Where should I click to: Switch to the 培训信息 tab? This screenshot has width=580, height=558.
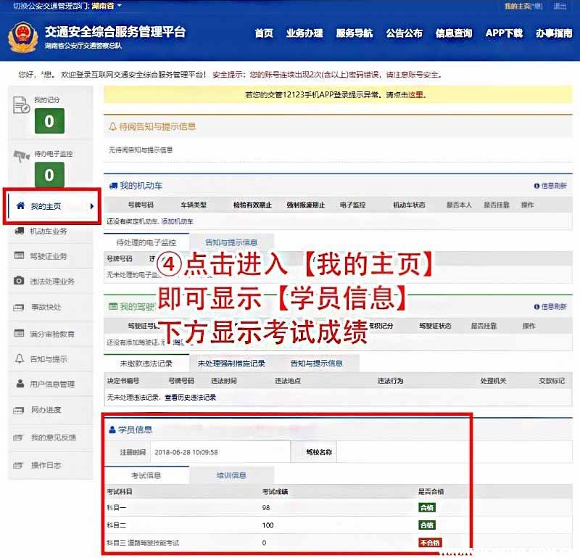coord(231,475)
